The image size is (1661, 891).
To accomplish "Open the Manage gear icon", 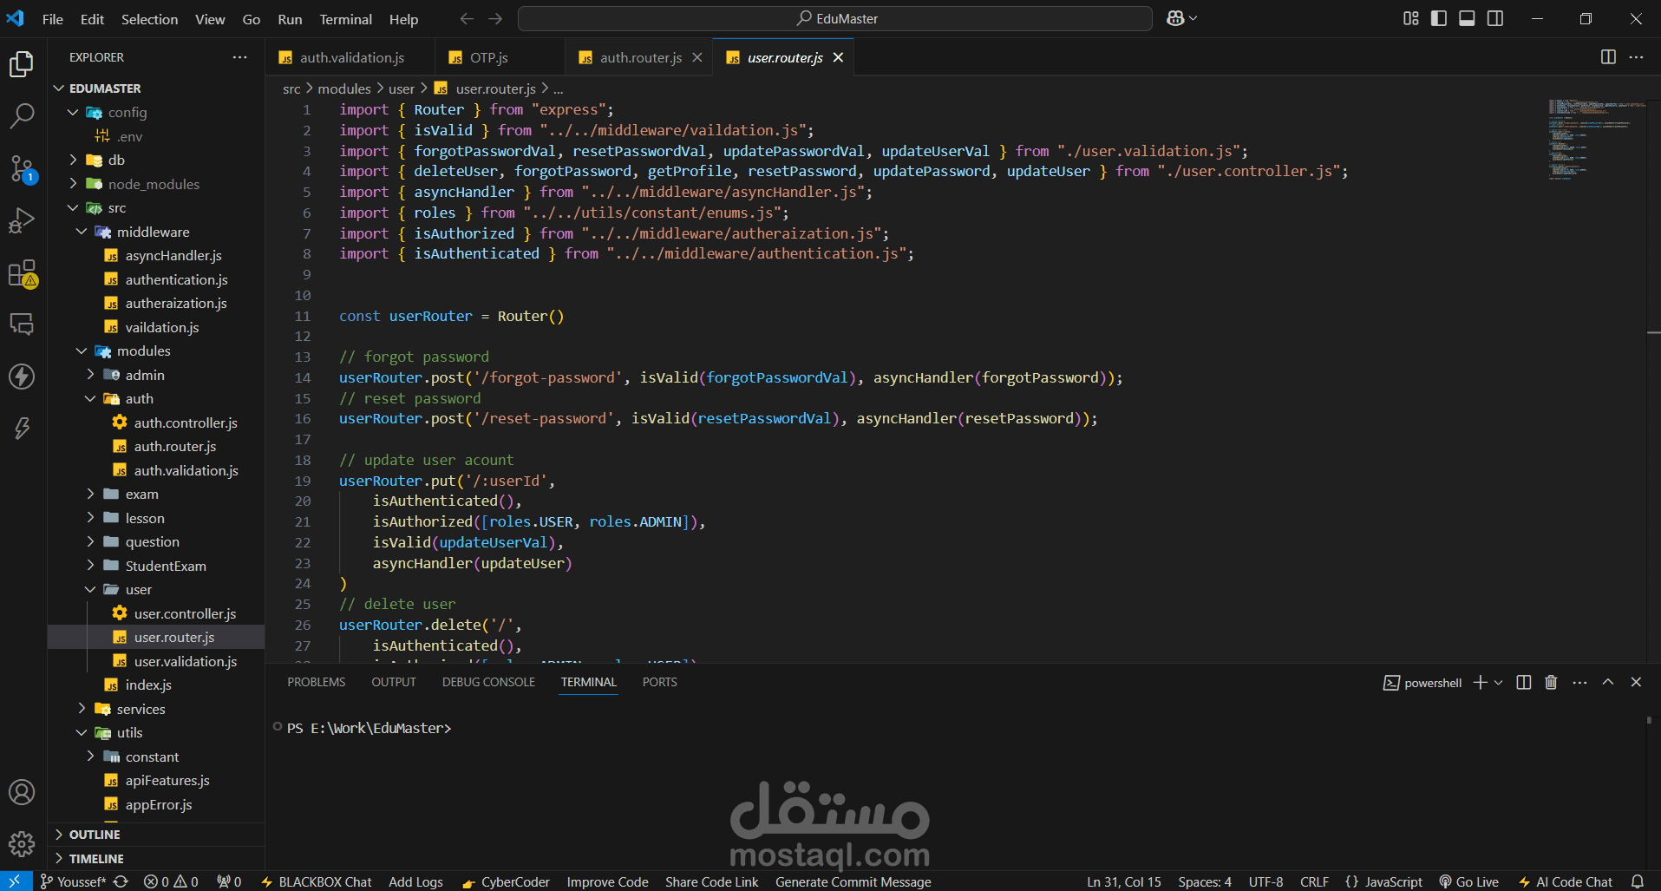I will click(22, 843).
